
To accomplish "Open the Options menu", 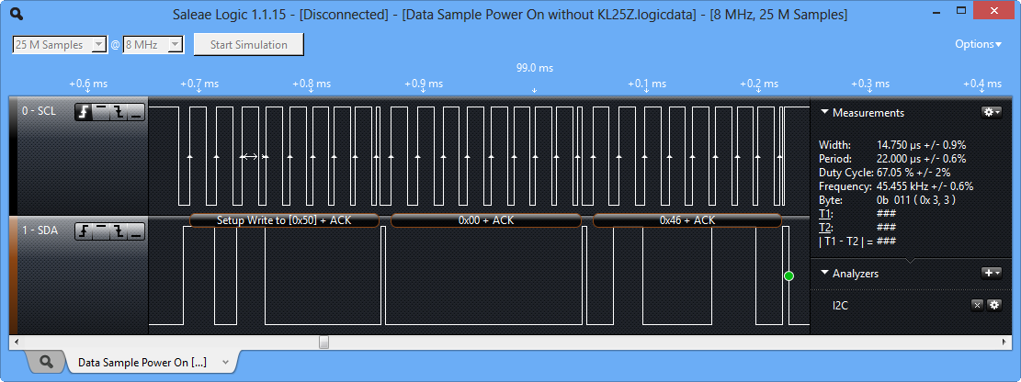I will (x=979, y=44).
